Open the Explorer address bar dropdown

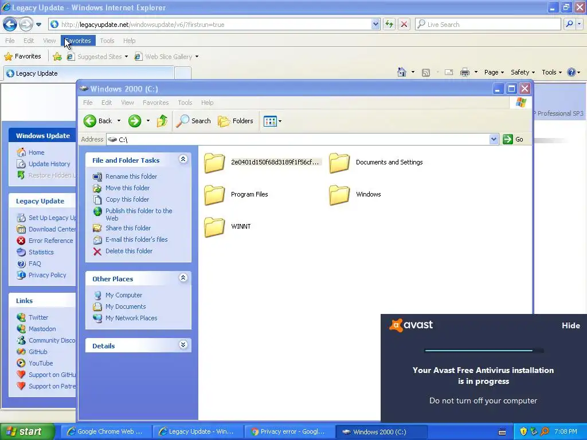494,139
